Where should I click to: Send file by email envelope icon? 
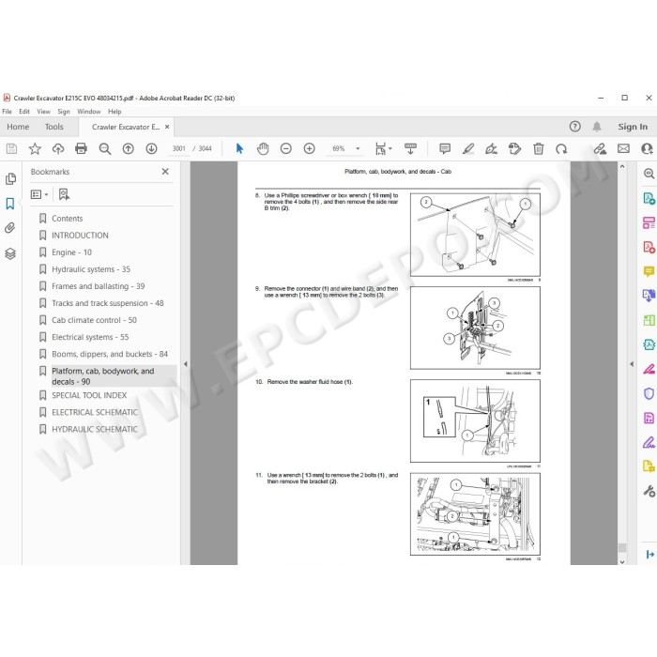click(x=623, y=148)
